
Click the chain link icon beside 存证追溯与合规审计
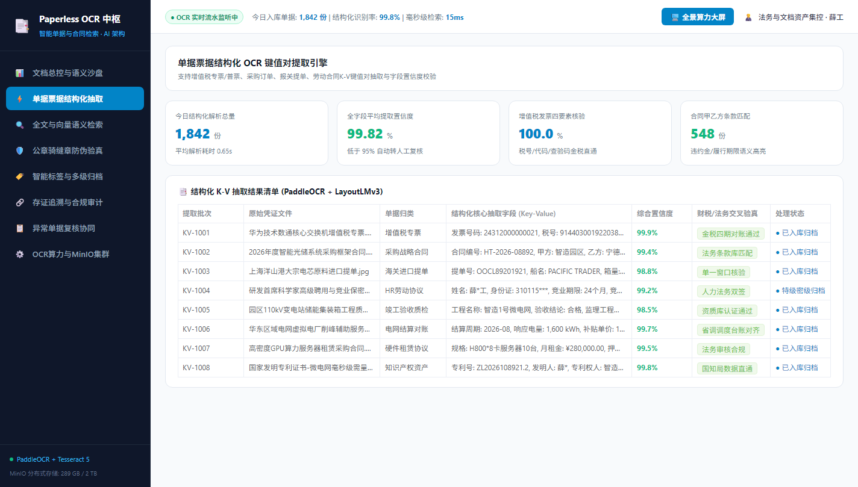pos(20,202)
